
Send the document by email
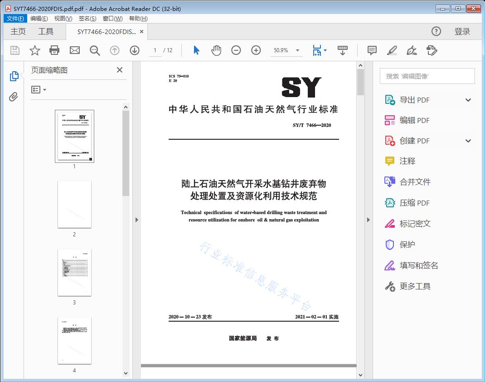click(x=75, y=50)
